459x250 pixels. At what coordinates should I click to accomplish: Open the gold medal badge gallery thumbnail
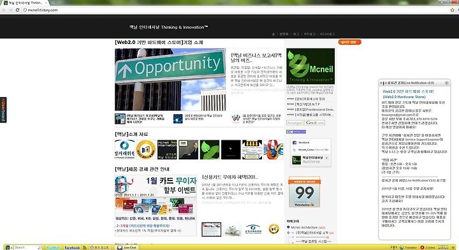(x=146, y=150)
